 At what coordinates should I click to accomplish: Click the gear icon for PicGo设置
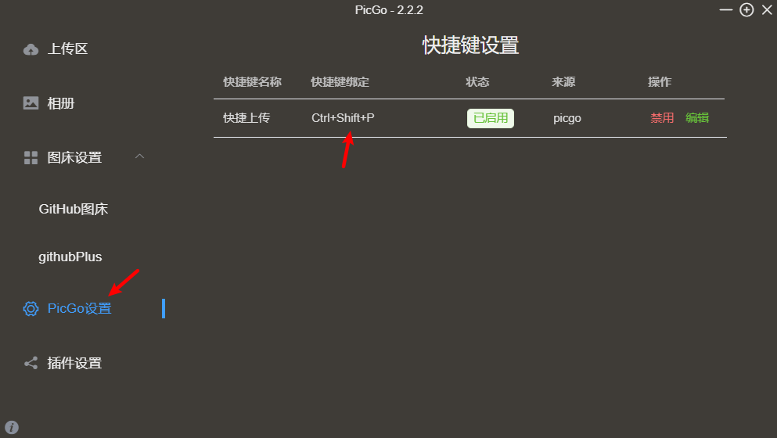pos(31,309)
